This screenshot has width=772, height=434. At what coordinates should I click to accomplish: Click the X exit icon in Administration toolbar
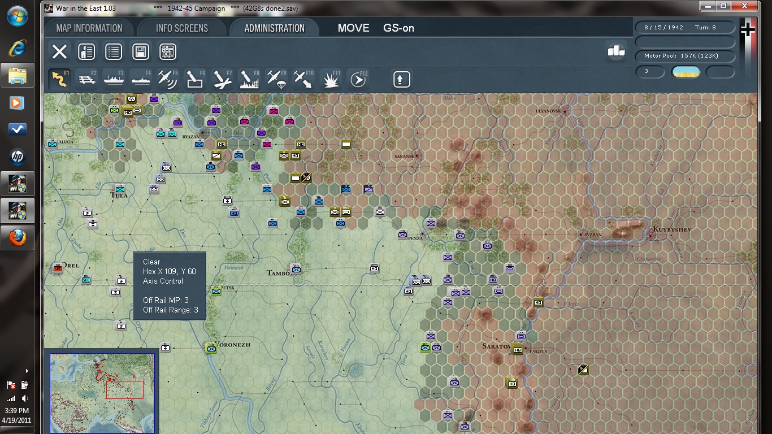click(59, 52)
